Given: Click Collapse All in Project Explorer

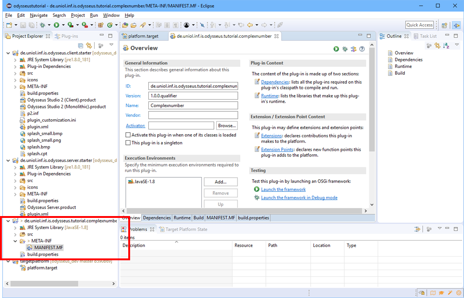Looking at the screenshot, I should coord(81,46).
